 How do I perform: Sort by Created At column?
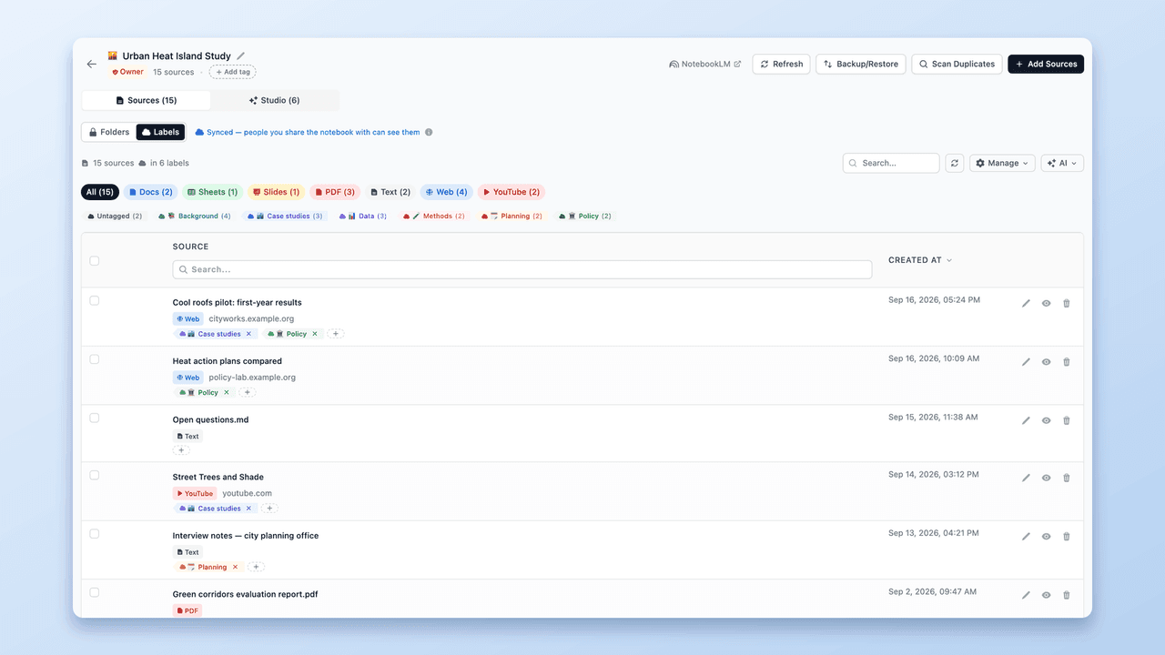[920, 260]
